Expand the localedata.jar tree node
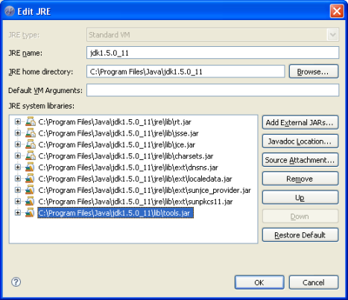 click(x=18, y=179)
